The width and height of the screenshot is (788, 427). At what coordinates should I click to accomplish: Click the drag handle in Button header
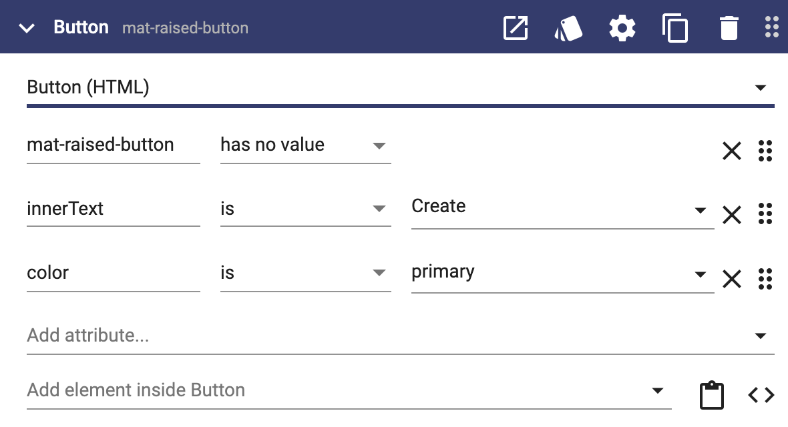772,27
